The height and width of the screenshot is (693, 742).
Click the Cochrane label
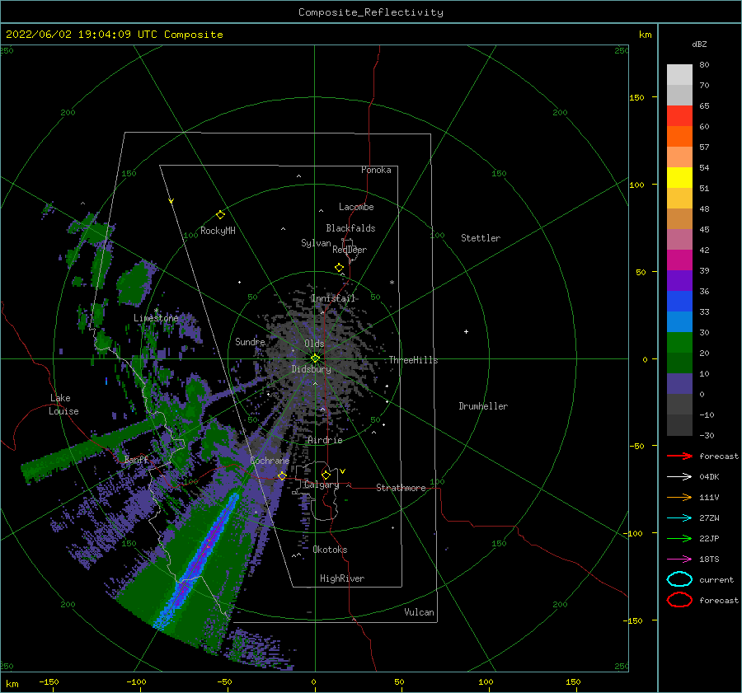(x=270, y=461)
